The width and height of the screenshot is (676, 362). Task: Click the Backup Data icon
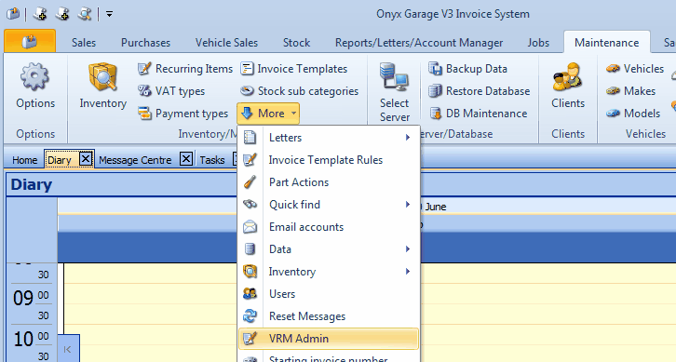point(436,69)
